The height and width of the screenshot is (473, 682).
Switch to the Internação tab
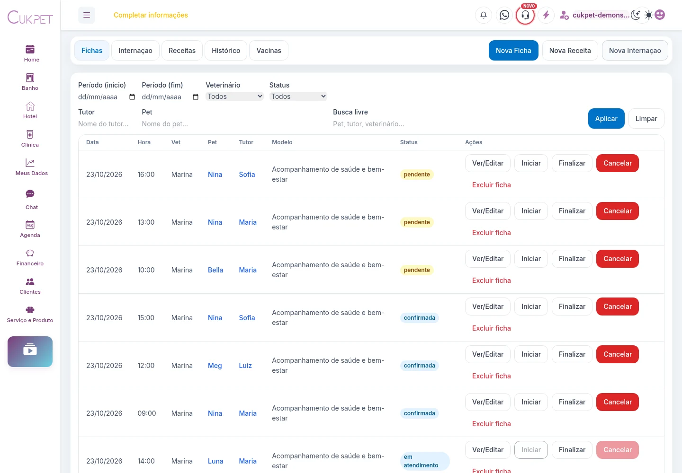pos(135,51)
